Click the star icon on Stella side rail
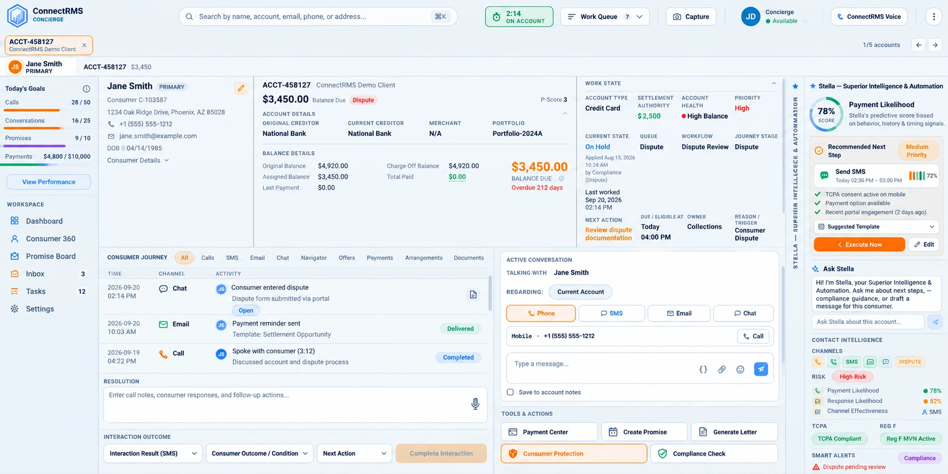The width and height of the screenshot is (948, 474). pyautogui.click(x=795, y=86)
